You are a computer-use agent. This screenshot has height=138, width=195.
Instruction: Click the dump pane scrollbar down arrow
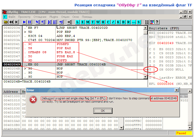click(x=121, y=128)
